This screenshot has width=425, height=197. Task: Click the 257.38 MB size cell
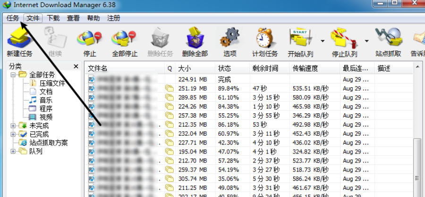[x=193, y=115]
